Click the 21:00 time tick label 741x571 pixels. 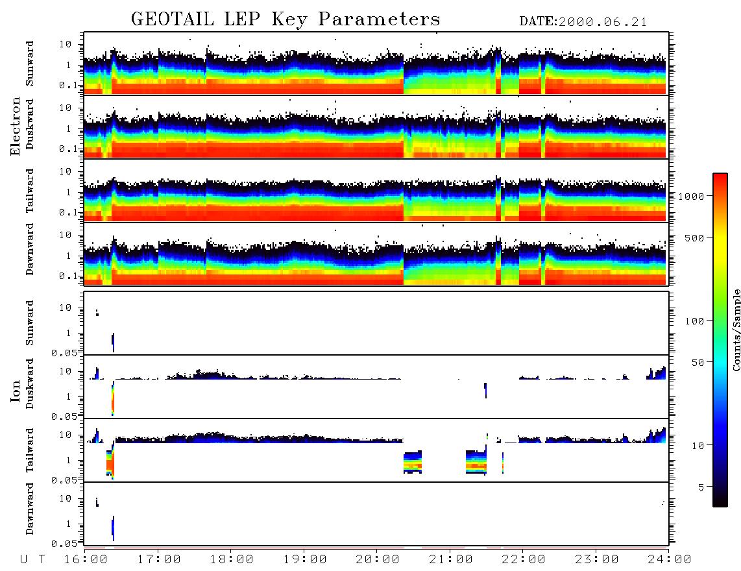451,560
